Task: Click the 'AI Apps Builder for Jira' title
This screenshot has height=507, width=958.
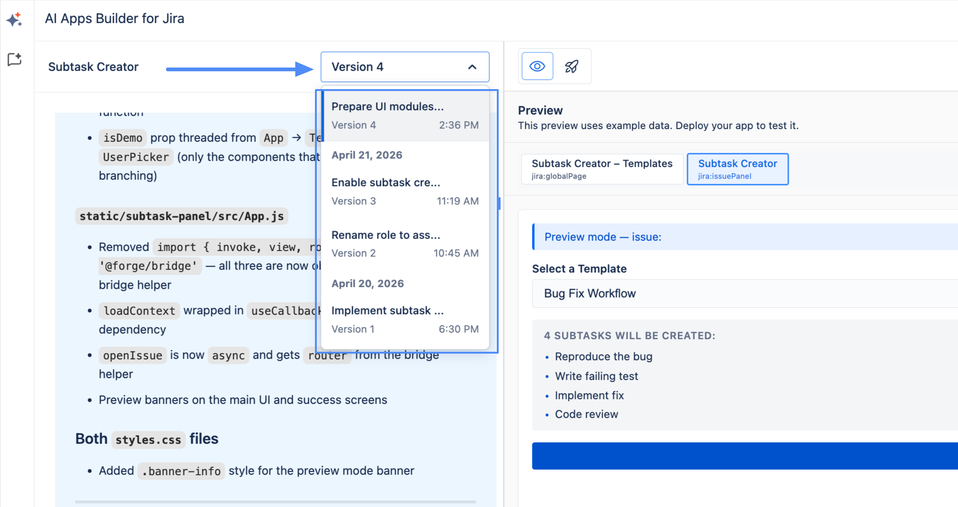Action: click(114, 18)
